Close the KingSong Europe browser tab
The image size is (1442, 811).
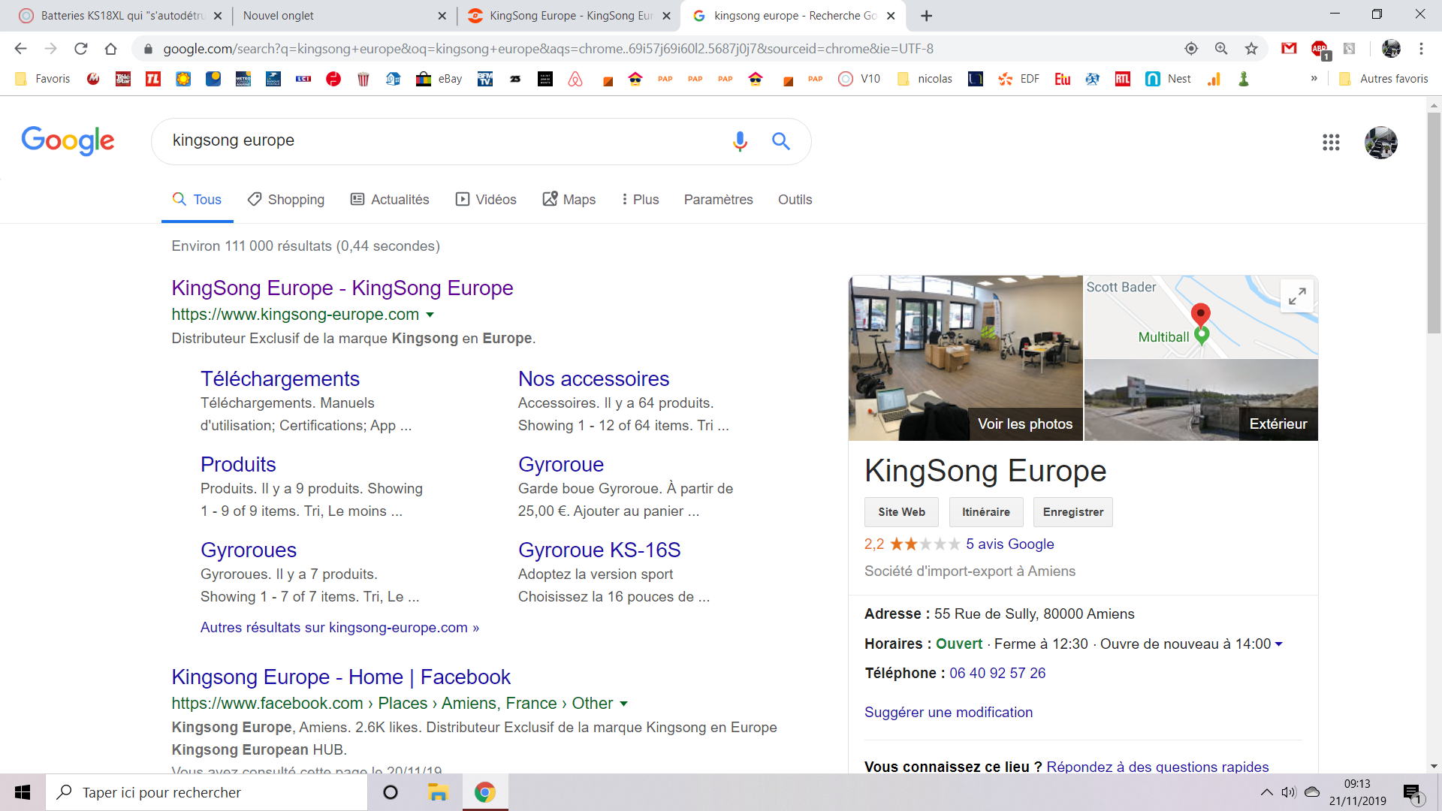pos(666,16)
